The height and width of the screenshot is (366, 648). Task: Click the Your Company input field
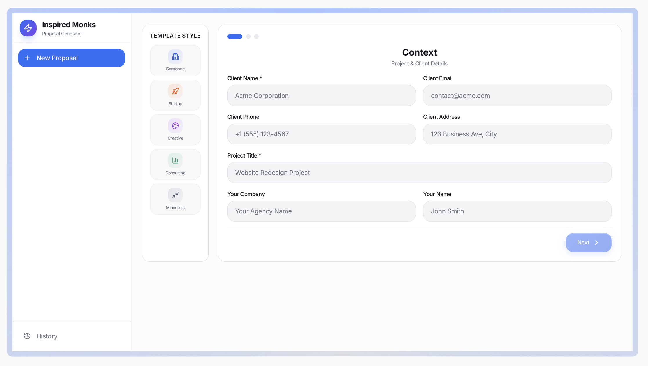pyautogui.click(x=321, y=211)
